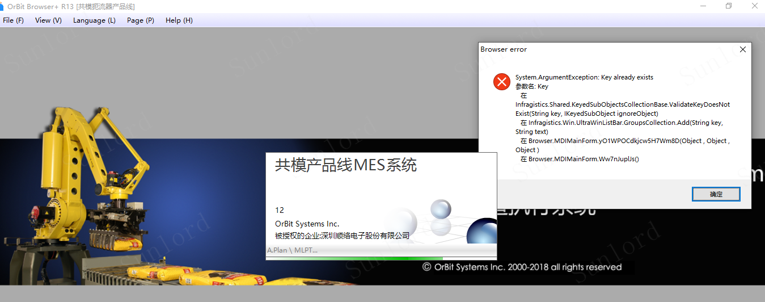Click the 'Browser error' dialog title
This screenshot has height=302, width=765.
pyautogui.click(x=504, y=49)
